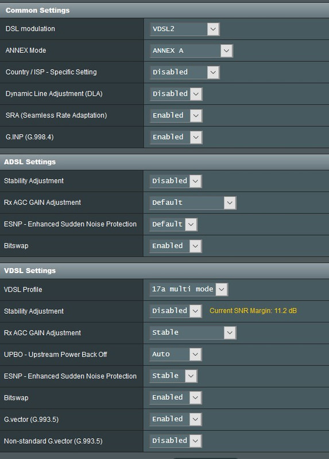Open the G.INP (G.998.4) dropdown

tap(176, 137)
